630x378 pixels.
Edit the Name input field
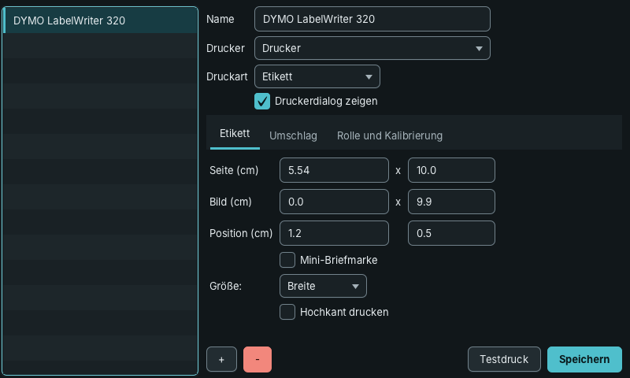[x=372, y=19]
